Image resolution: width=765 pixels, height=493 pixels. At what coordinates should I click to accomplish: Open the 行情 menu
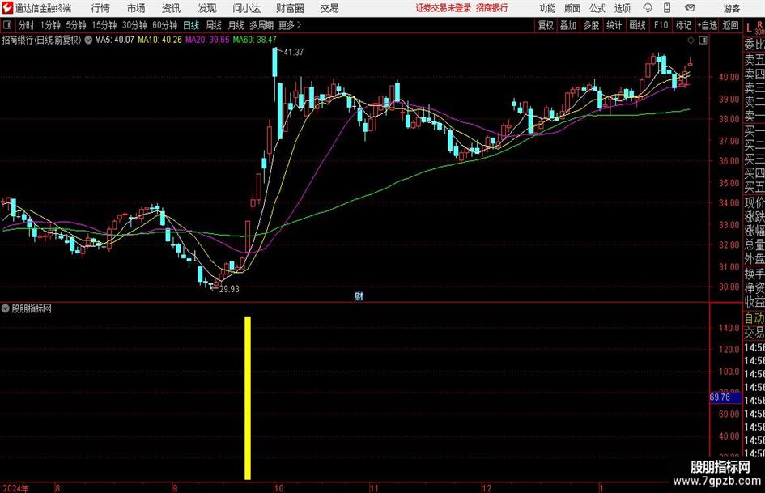pos(100,8)
